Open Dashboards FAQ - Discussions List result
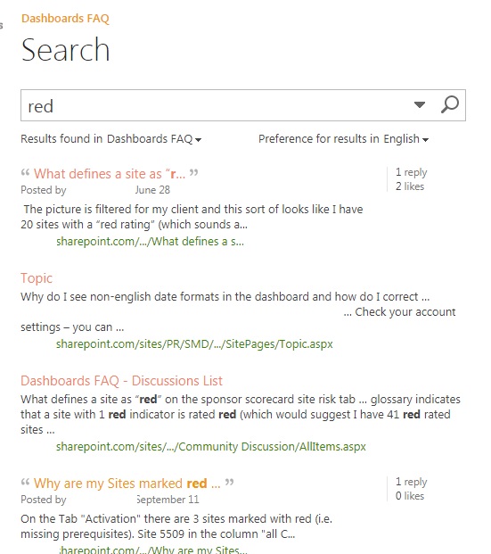The image size is (491, 554). [121, 381]
